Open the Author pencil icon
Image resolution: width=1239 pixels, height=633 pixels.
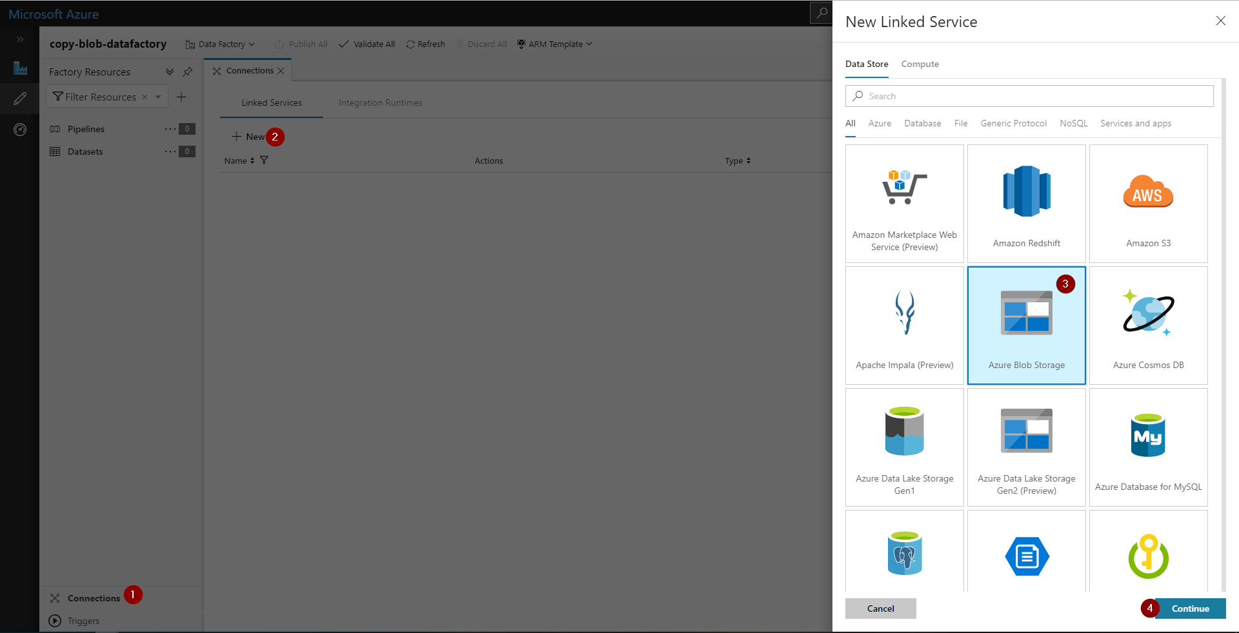click(20, 99)
